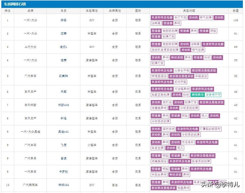Screen dimensions: 245x193
Task: Click the rank number 13
Action: [8, 185]
